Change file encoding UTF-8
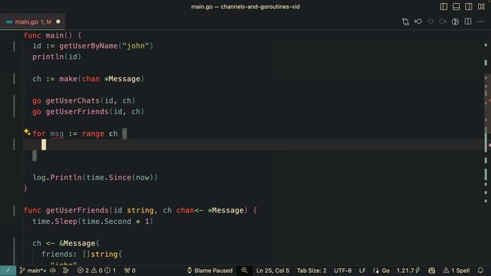Image resolution: width=491 pixels, height=276 pixels. click(343, 271)
